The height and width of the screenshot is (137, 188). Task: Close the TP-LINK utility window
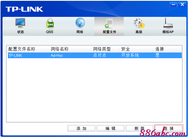[x=182, y=5]
